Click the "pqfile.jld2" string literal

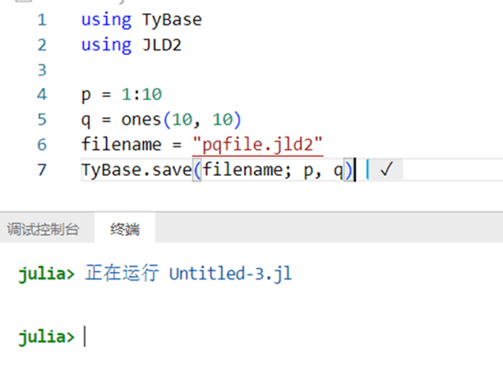coord(257,145)
